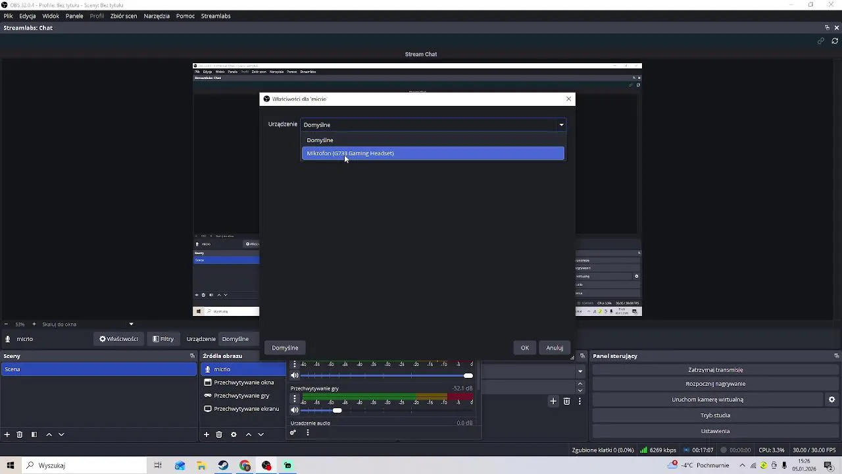Open Filtry for the micrio source
The height and width of the screenshot is (474, 842).
click(163, 339)
